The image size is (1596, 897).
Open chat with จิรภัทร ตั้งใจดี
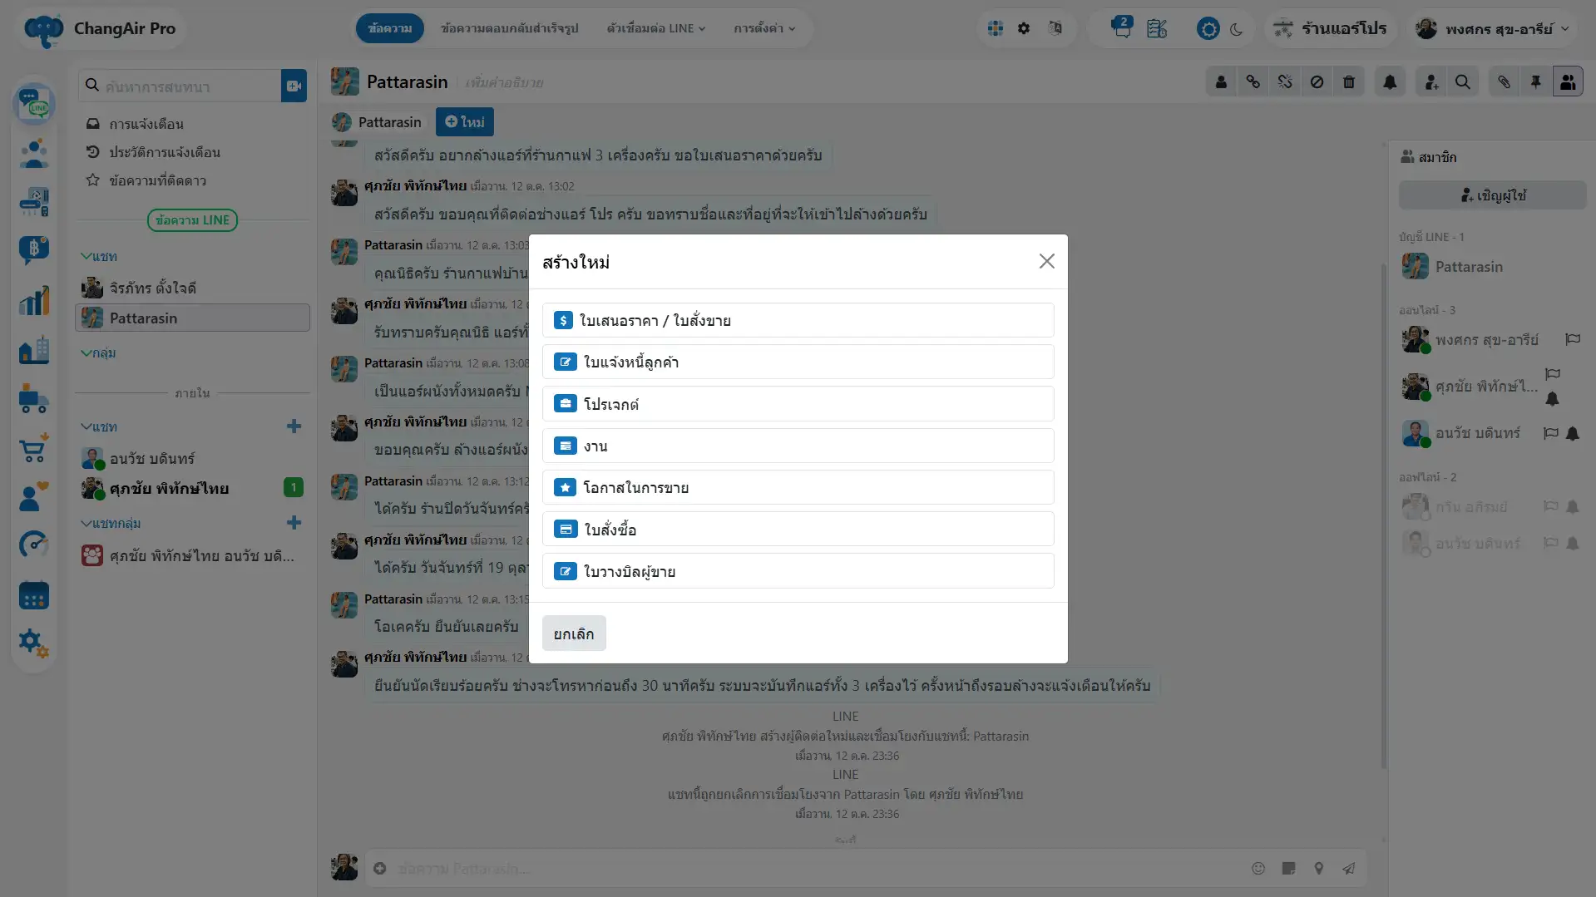[x=192, y=288]
